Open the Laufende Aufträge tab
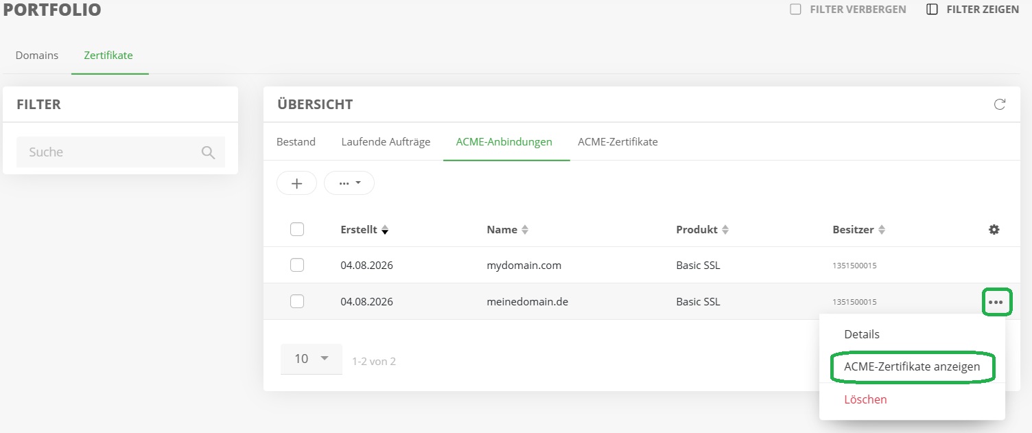1032x433 pixels. tap(386, 142)
